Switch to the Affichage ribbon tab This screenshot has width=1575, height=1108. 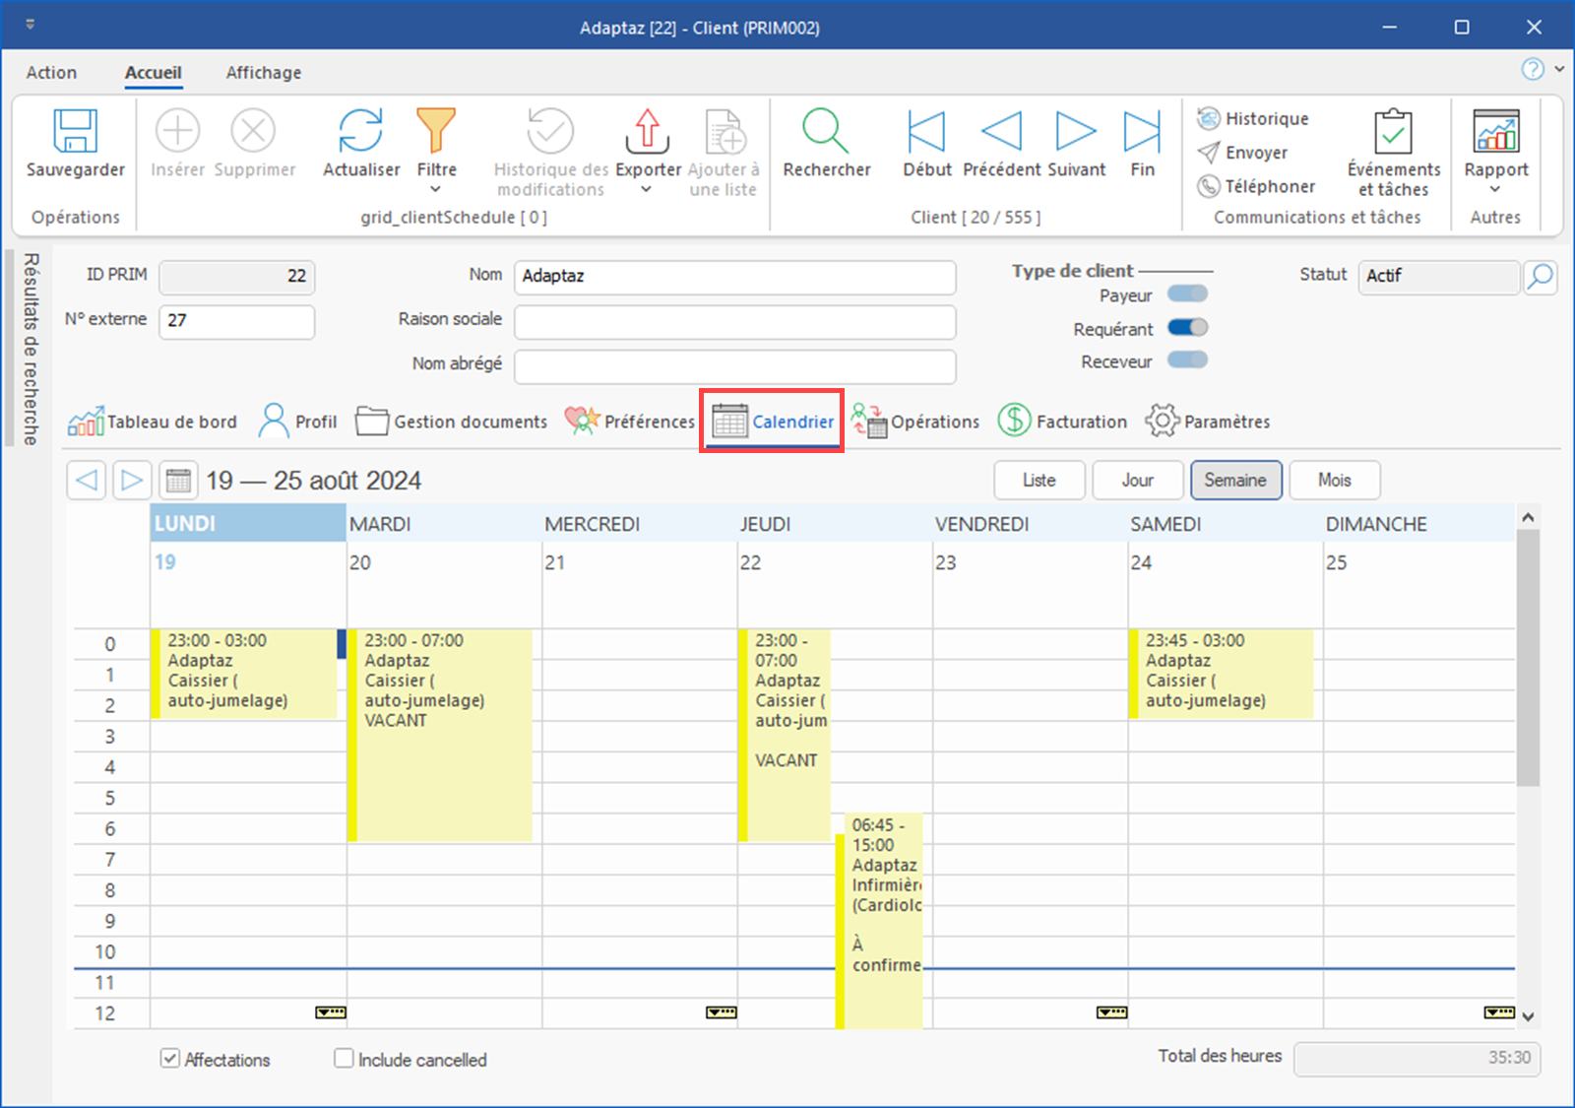click(263, 73)
